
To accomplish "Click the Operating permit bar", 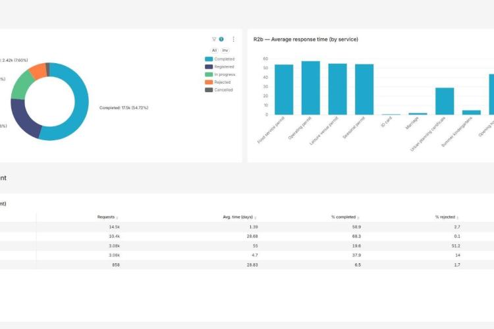I will pos(311,88).
